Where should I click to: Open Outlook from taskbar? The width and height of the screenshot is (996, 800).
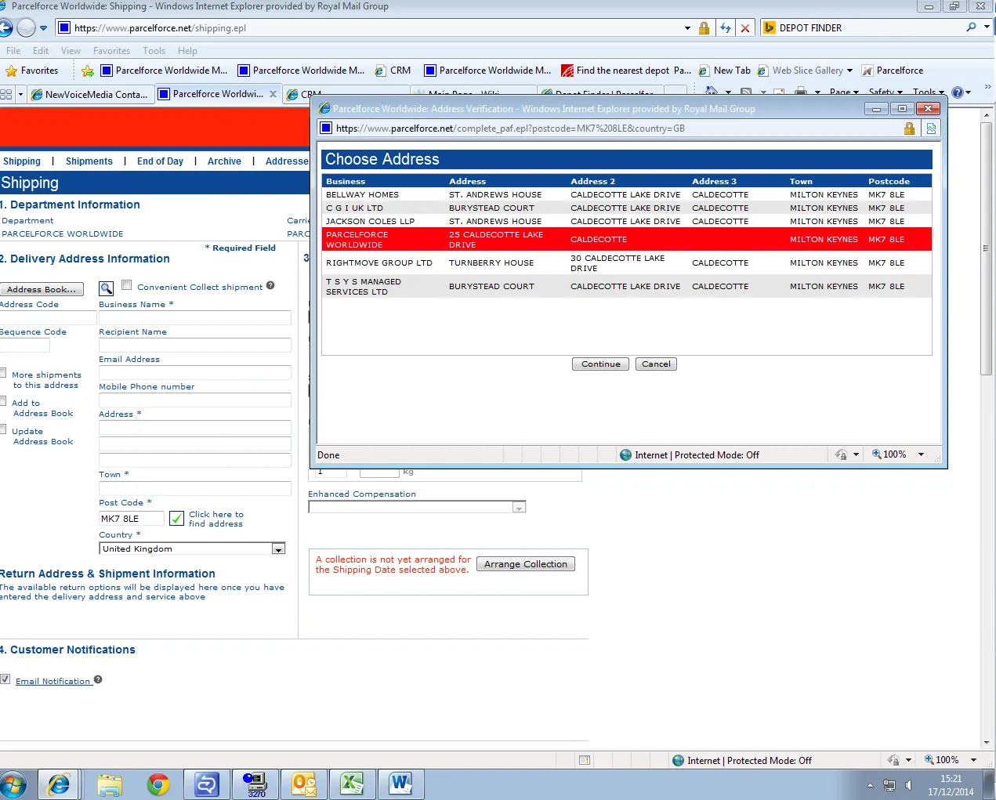pos(303,784)
